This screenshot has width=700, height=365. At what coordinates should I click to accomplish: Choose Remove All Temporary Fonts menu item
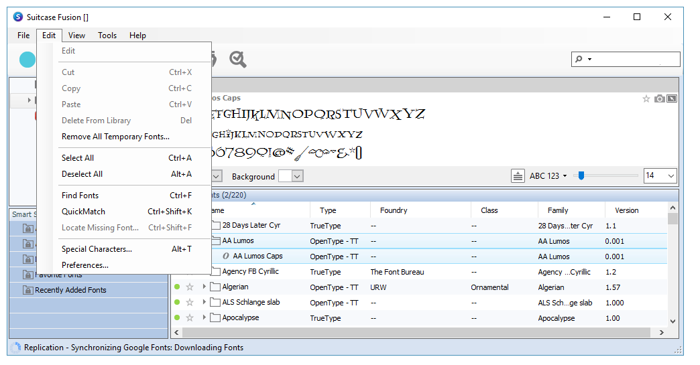click(x=115, y=137)
